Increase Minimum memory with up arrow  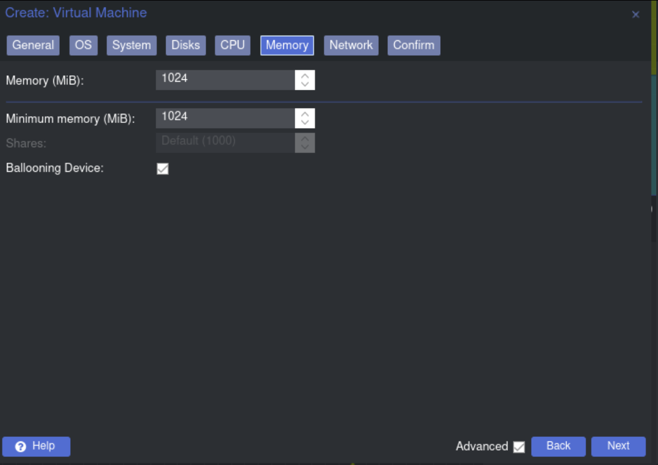(x=305, y=114)
